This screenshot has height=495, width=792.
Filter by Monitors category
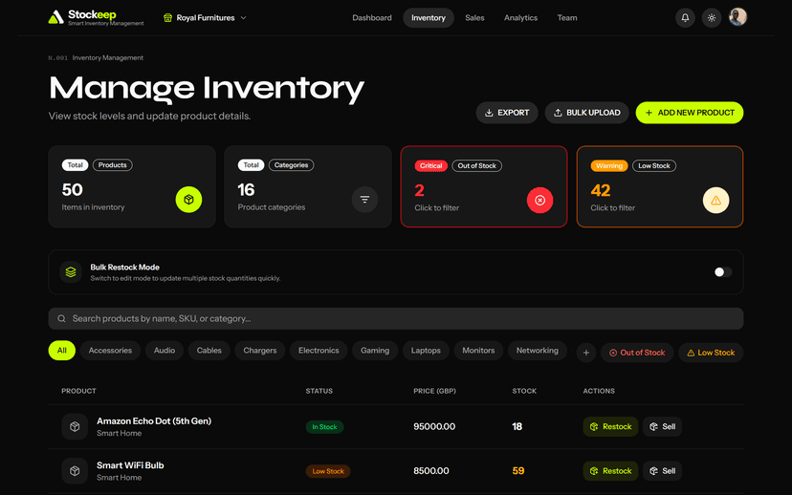478,350
